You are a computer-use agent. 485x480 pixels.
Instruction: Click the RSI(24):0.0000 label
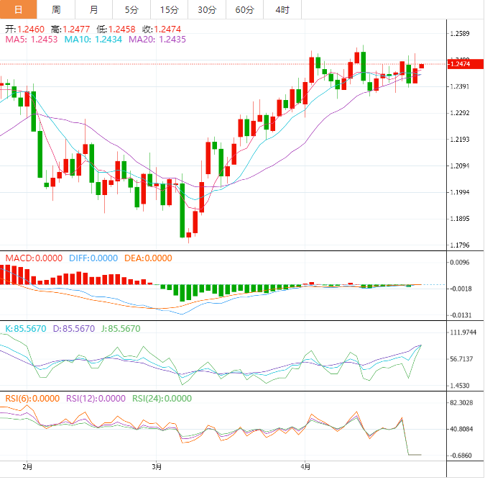pos(162,399)
